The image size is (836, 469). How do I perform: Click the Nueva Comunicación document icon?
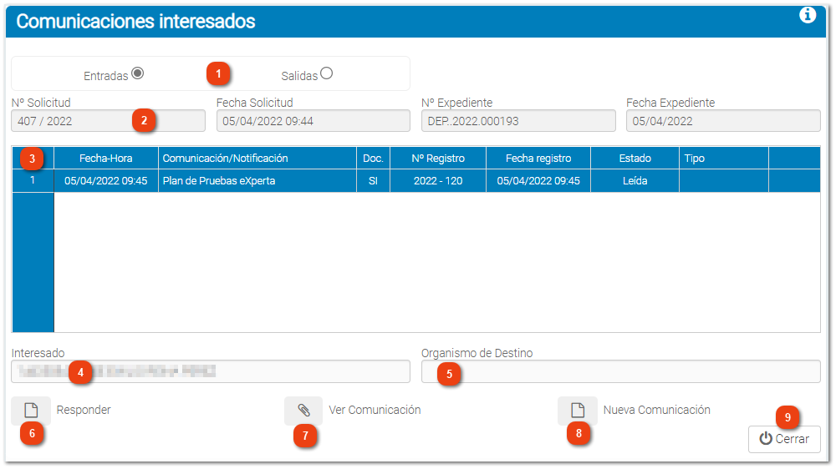coord(578,411)
